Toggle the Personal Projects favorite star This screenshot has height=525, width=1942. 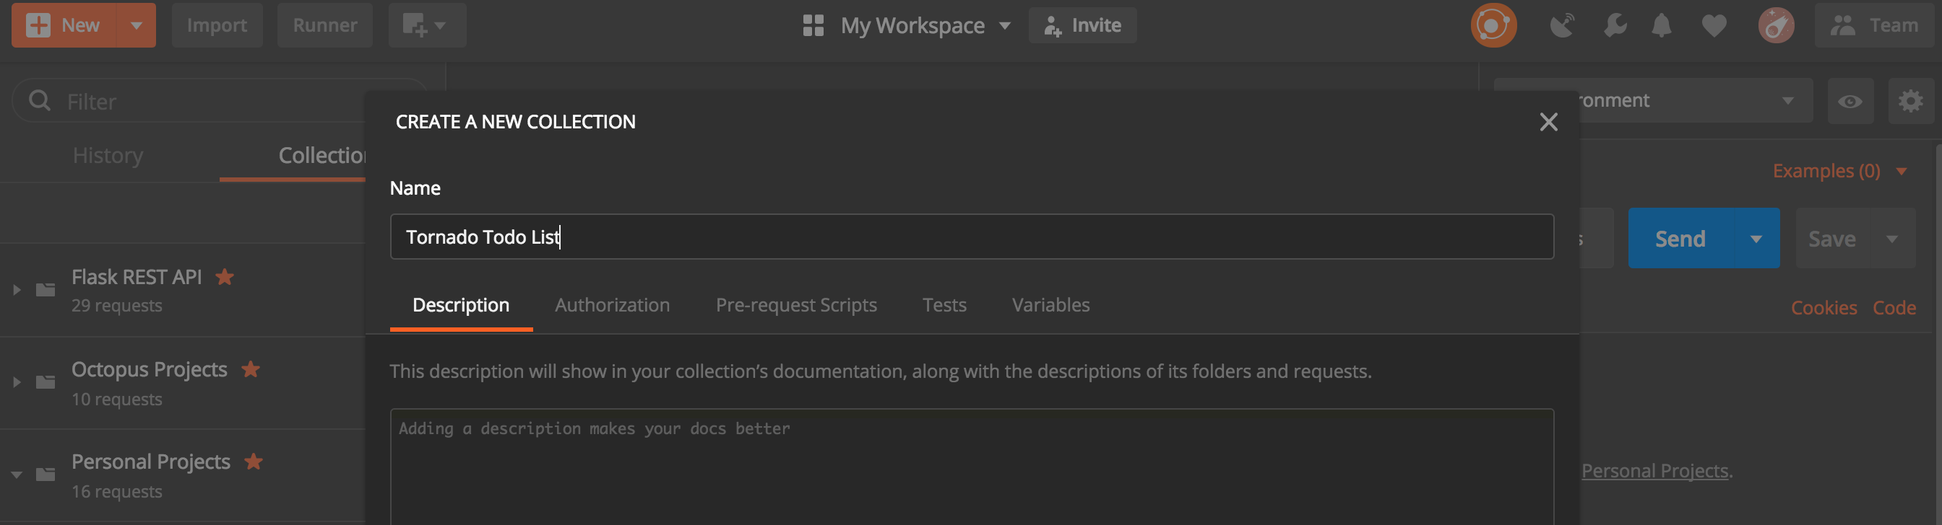click(254, 461)
